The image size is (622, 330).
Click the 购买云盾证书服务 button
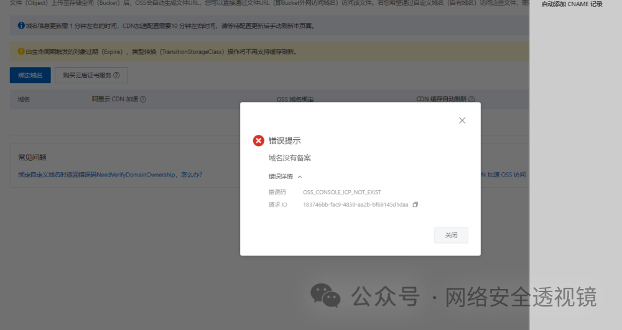tap(91, 75)
